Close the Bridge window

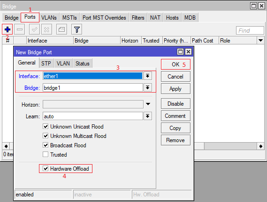click(x=261, y=6)
